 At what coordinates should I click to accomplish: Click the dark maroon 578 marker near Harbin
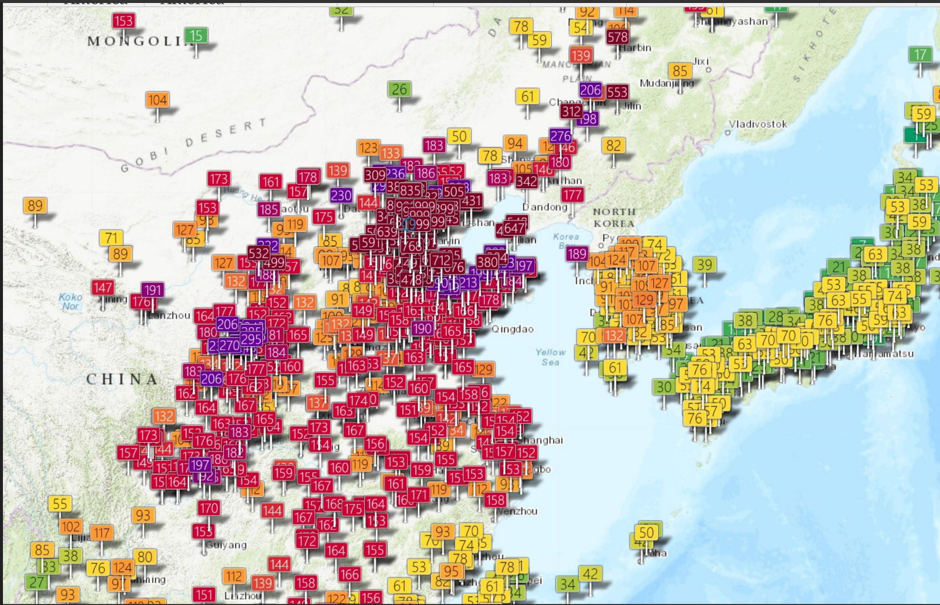point(617,37)
